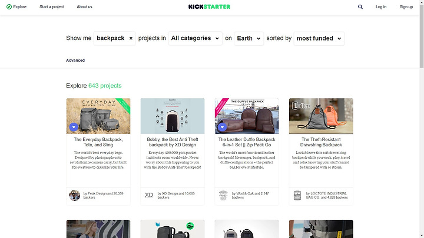Click the XD Design creator logo
Viewport: 424px width, 238px height.
tap(149, 195)
